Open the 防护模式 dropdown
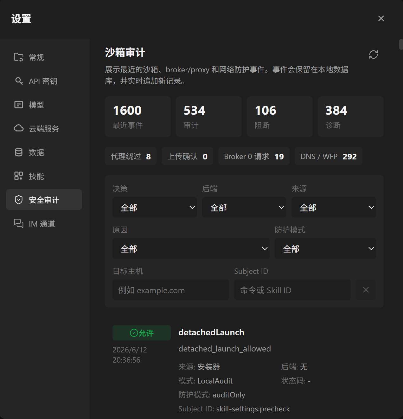This screenshot has width=403, height=419. (325, 248)
